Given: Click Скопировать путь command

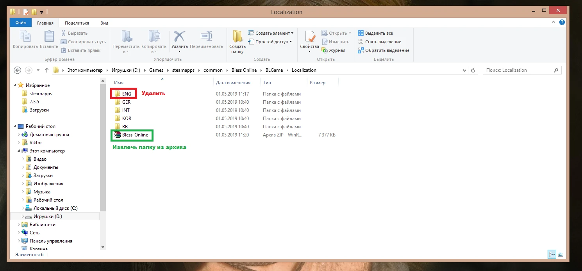Looking at the screenshot, I should [83, 42].
